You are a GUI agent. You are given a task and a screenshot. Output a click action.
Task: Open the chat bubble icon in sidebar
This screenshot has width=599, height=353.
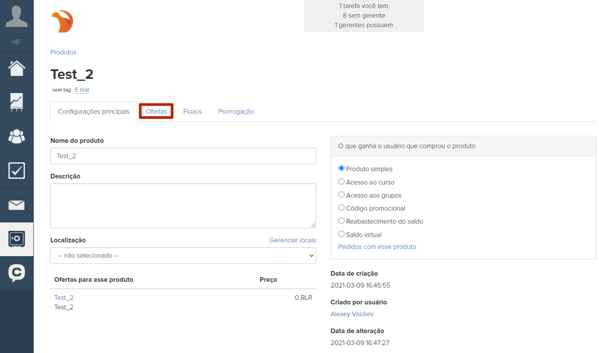coord(16,273)
